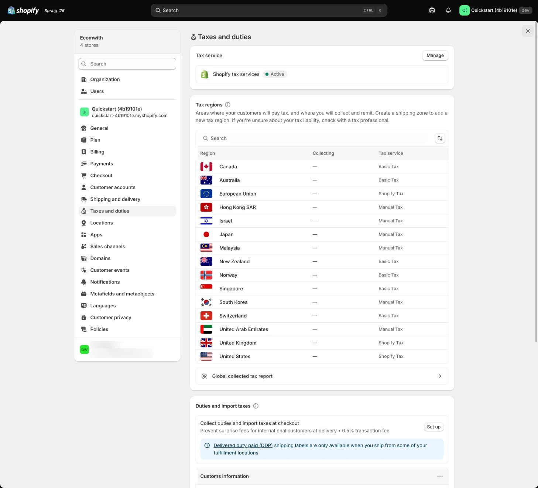Image resolution: width=538 pixels, height=488 pixels.
Task: Click the Global collected tax report icon
Action: point(204,376)
